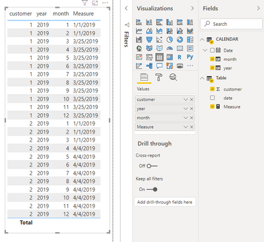264x242 pixels.
Task: Switch visual to Matrix
Action: tap(170, 58)
